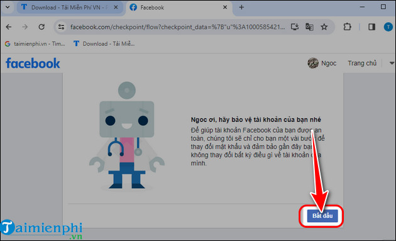
Task: Click the Ngoc profile name
Action: (x=329, y=63)
